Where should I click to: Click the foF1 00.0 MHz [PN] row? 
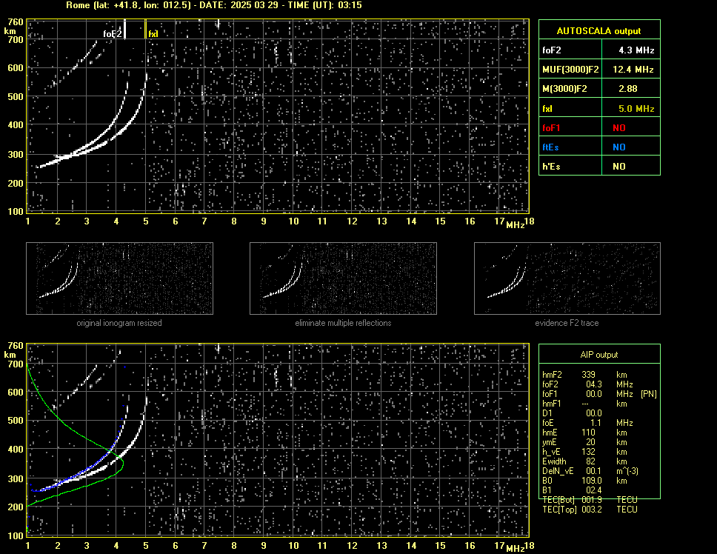click(599, 393)
